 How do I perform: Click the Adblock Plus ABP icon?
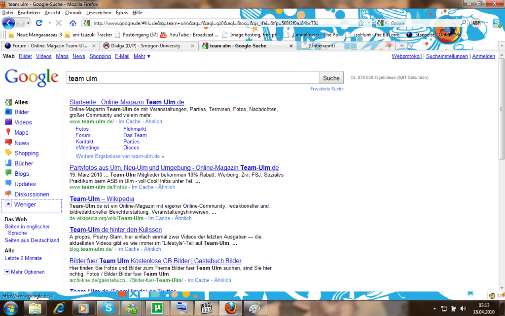coord(476,23)
